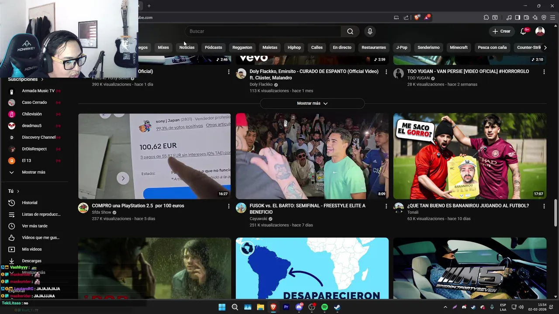This screenshot has height=314, width=559.
Task: Open Tonali channel name link
Action: click(x=413, y=212)
